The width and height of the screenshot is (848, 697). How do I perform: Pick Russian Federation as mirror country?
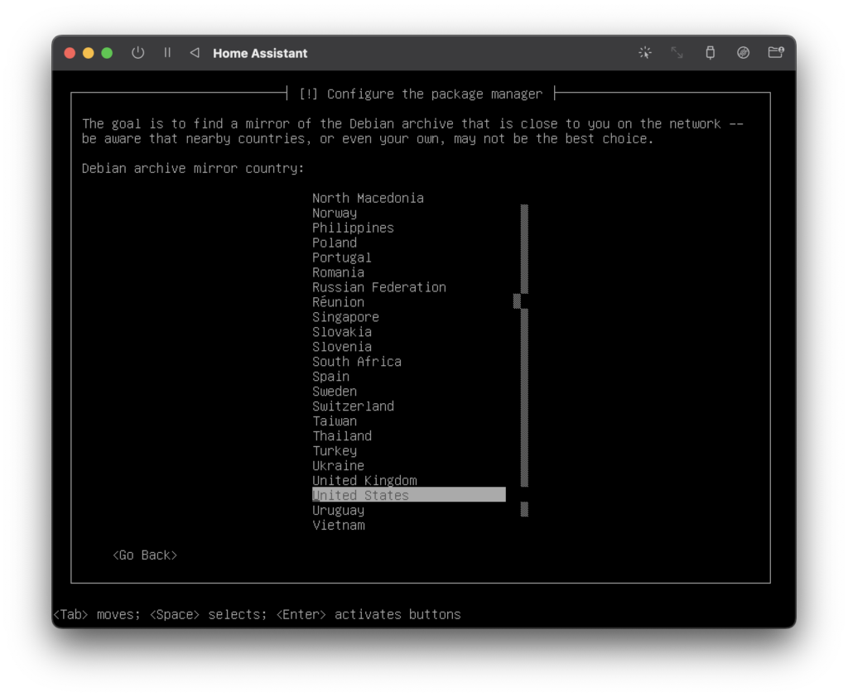pyautogui.click(x=379, y=288)
